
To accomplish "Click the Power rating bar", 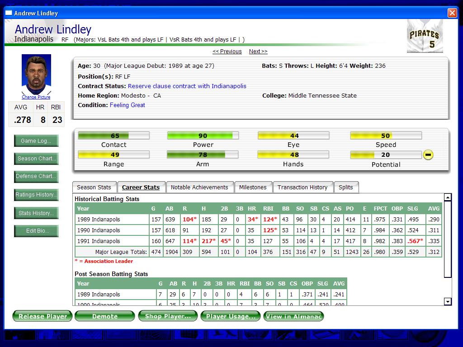I will pyautogui.click(x=203, y=136).
